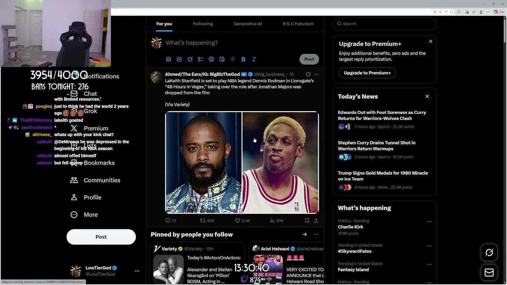Switch to the Following tab
The height and width of the screenshot is (285, 507).
pyautogui.click(x=203, y=24)
